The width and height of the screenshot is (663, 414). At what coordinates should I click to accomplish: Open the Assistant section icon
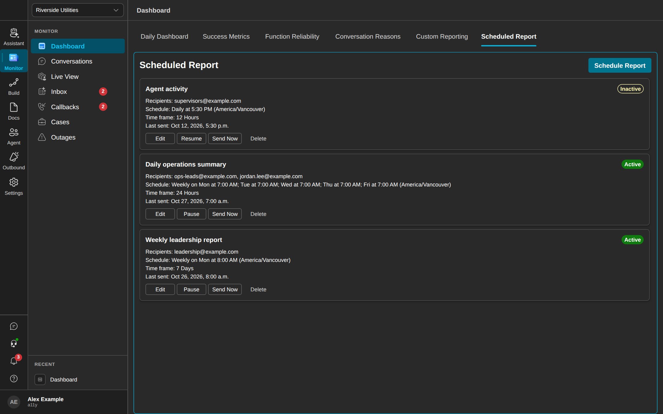point(14,33)
